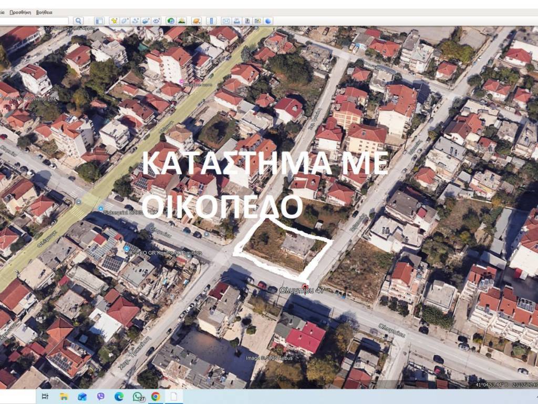Screen dimensions: 538x404
Task: Click the red Ολυμπίου 47 map pin
Action: pyautogui.click(x=305, y=287)
